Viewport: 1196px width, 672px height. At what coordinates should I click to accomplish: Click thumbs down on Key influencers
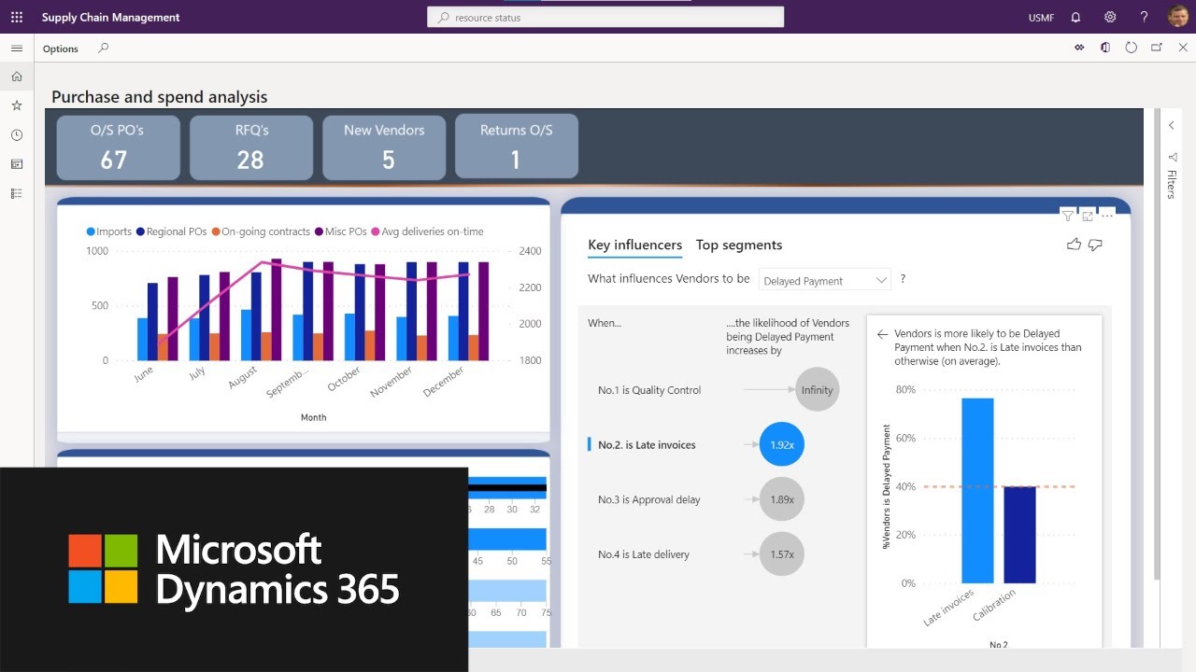click(1095, 245)
